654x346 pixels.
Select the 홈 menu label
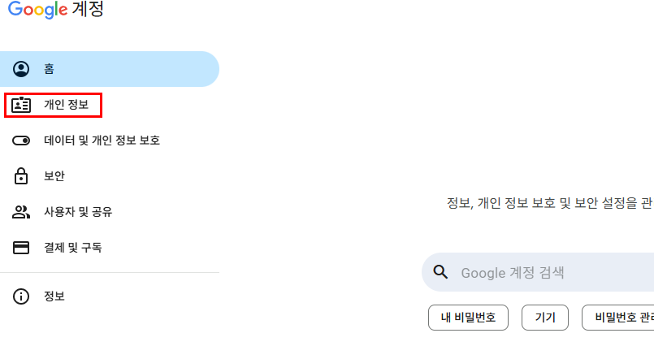click(x=50, y=69)
